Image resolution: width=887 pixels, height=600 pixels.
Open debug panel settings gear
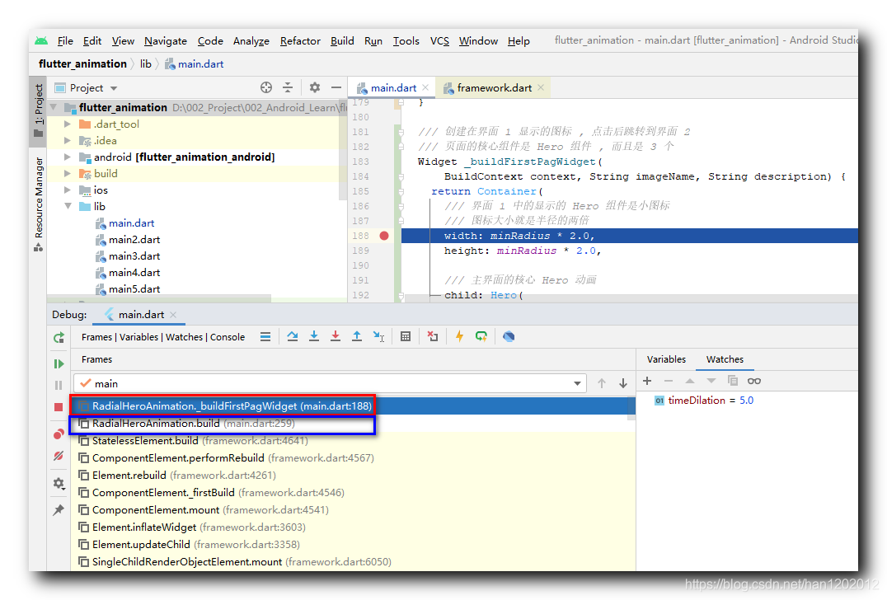[59, 484]
